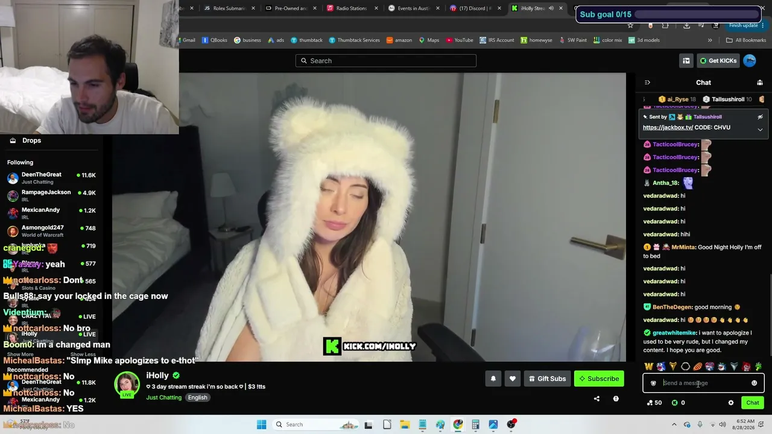Open the taskbar volume speaker icon

click(723, 424)
